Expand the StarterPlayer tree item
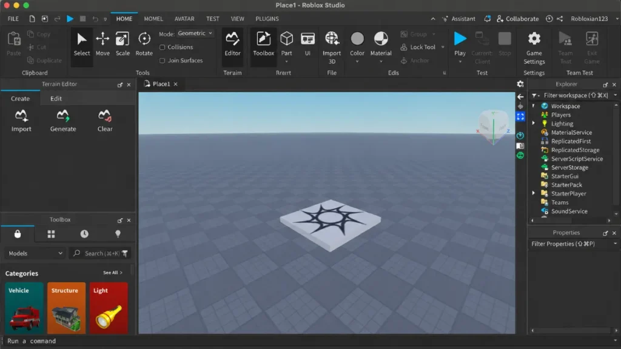 click(x=534, y=193)
